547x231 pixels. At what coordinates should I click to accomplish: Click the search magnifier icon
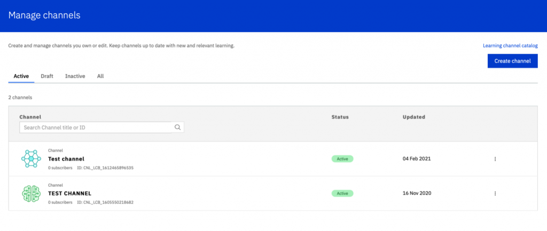click(x=177, y=128)
